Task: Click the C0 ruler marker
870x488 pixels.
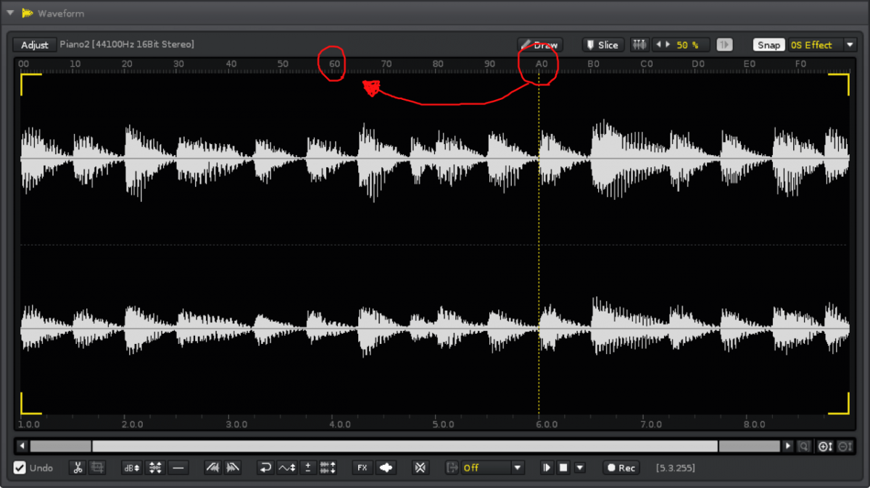Action: 646,64
